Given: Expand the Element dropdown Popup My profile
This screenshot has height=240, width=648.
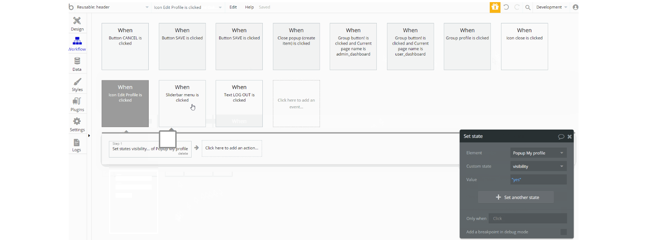Looking at the screenshot, I should (x=538, y=153).
